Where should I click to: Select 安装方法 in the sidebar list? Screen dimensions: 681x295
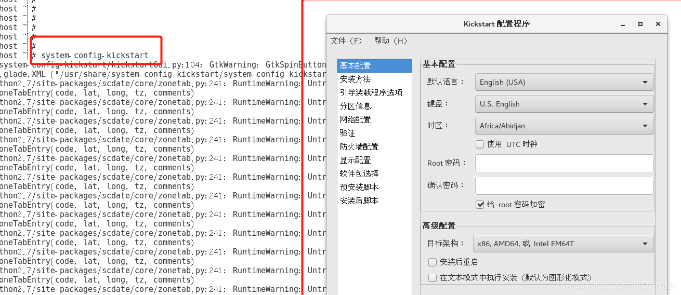click(374, 79)
